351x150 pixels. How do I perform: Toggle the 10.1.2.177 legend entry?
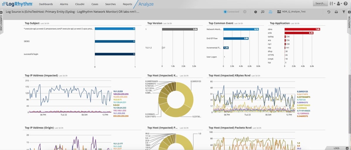[x=118, y=144]
